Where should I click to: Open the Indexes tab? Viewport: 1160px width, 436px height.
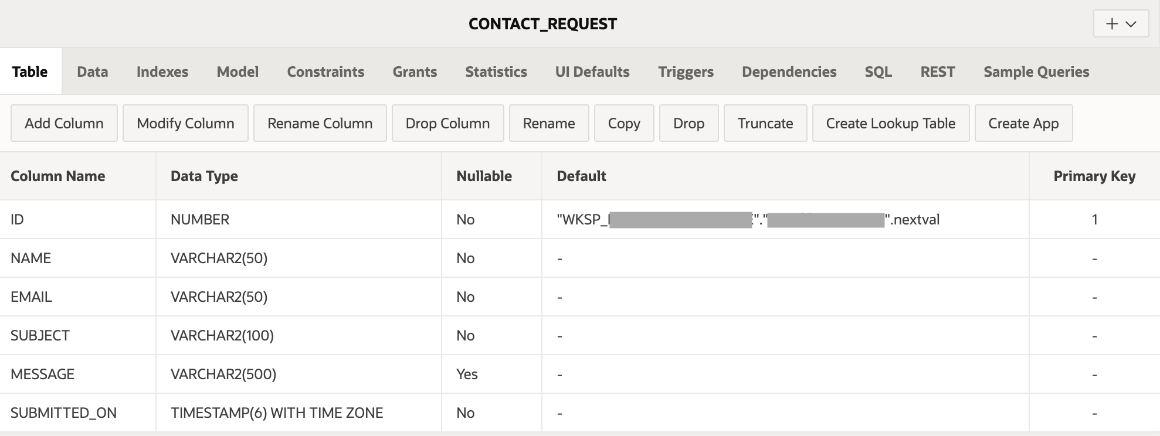(162, 71)
